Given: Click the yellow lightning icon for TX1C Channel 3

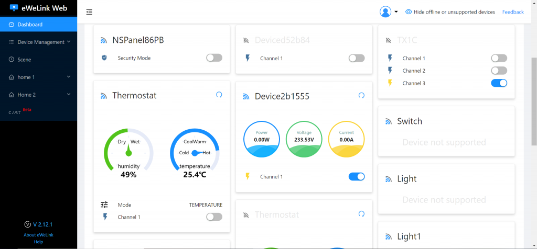Looking at the screenshot, I should tap(390, 83).
